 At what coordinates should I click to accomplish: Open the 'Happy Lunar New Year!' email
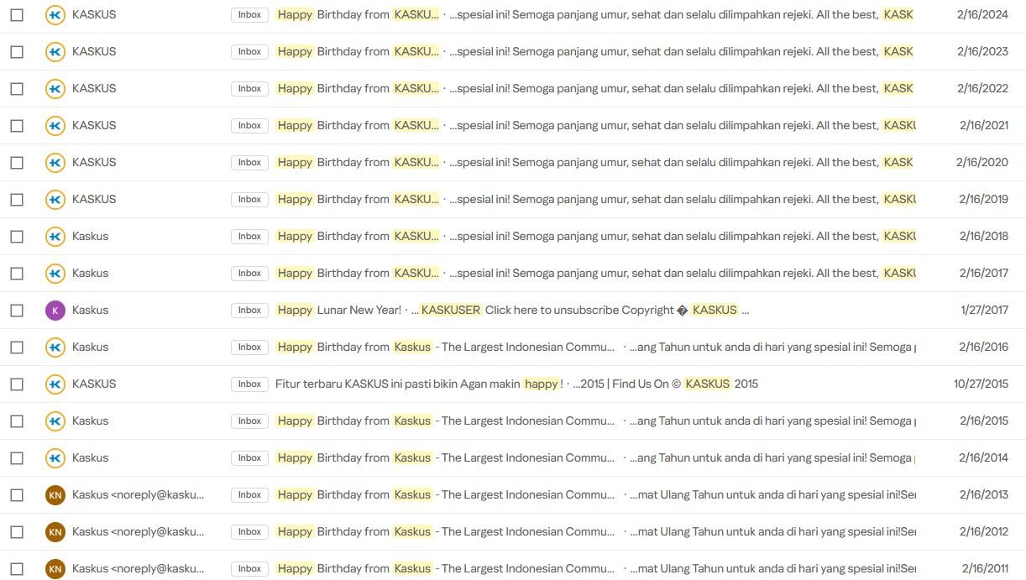click(339, 310)
